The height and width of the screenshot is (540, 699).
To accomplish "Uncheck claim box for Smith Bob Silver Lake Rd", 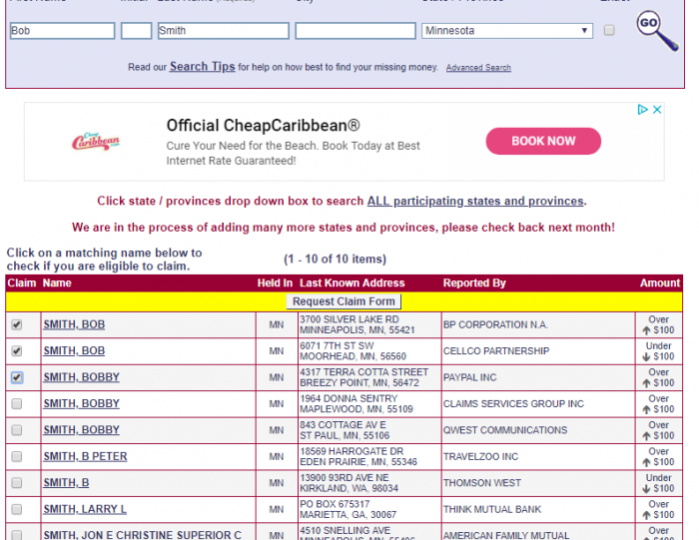I will click(x=17, y=324).
